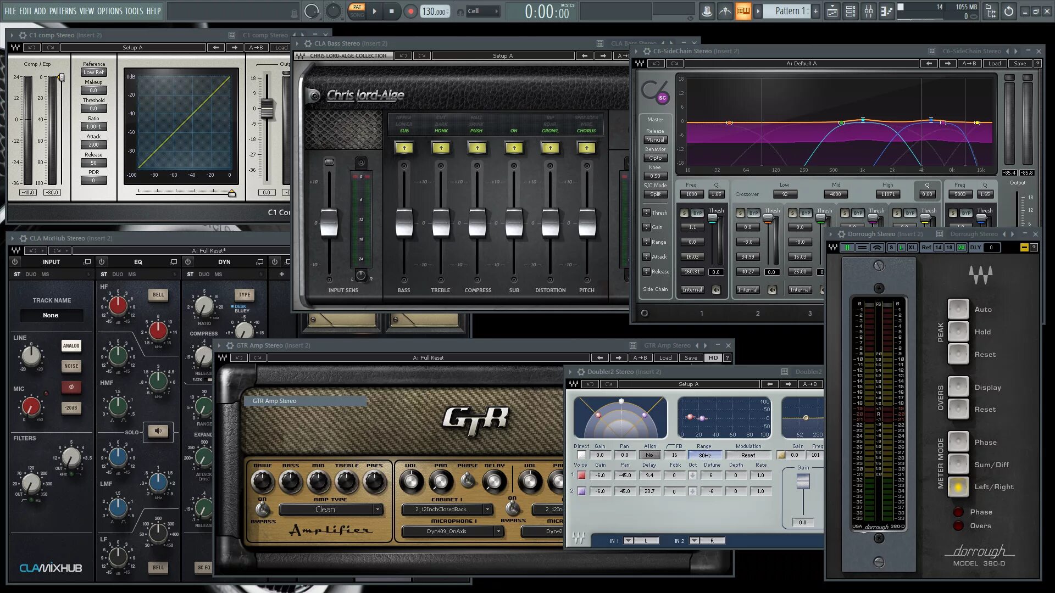Open the playlist view icon

(832, 11)
